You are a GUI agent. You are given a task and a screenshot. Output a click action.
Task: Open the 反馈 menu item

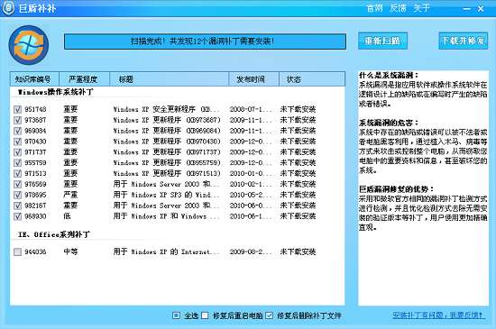(398, 8)
